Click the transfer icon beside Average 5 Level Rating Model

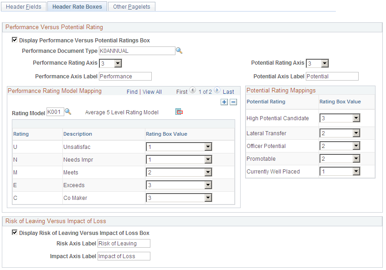tap(179, 111)
